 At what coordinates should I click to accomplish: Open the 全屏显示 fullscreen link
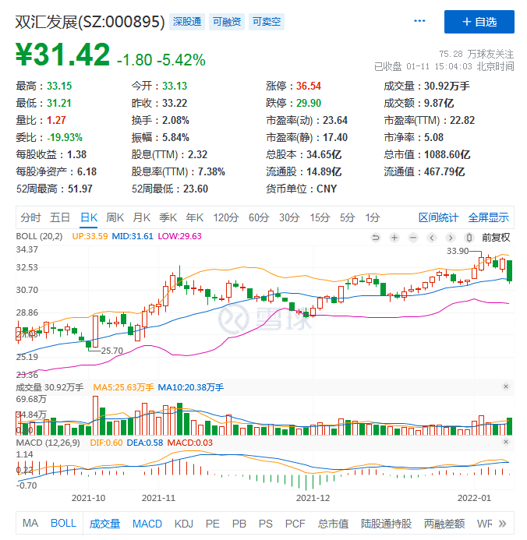489,217
